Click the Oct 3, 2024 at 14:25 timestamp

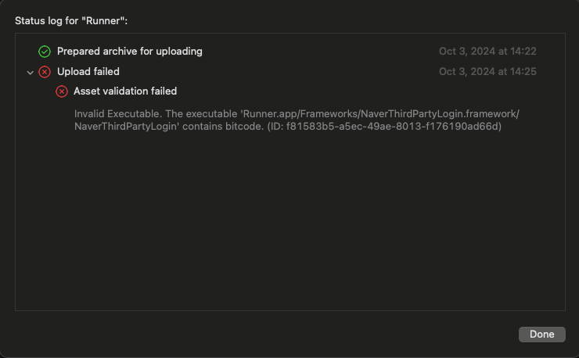coord(487,72)
